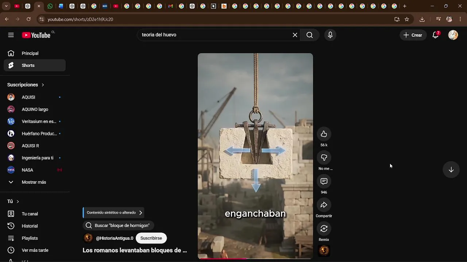Seek on the short's red progress bar

[255, 259]
